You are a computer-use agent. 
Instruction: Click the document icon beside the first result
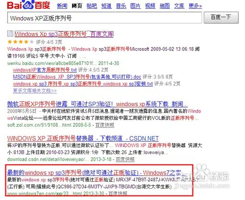(x=10, y=33)
